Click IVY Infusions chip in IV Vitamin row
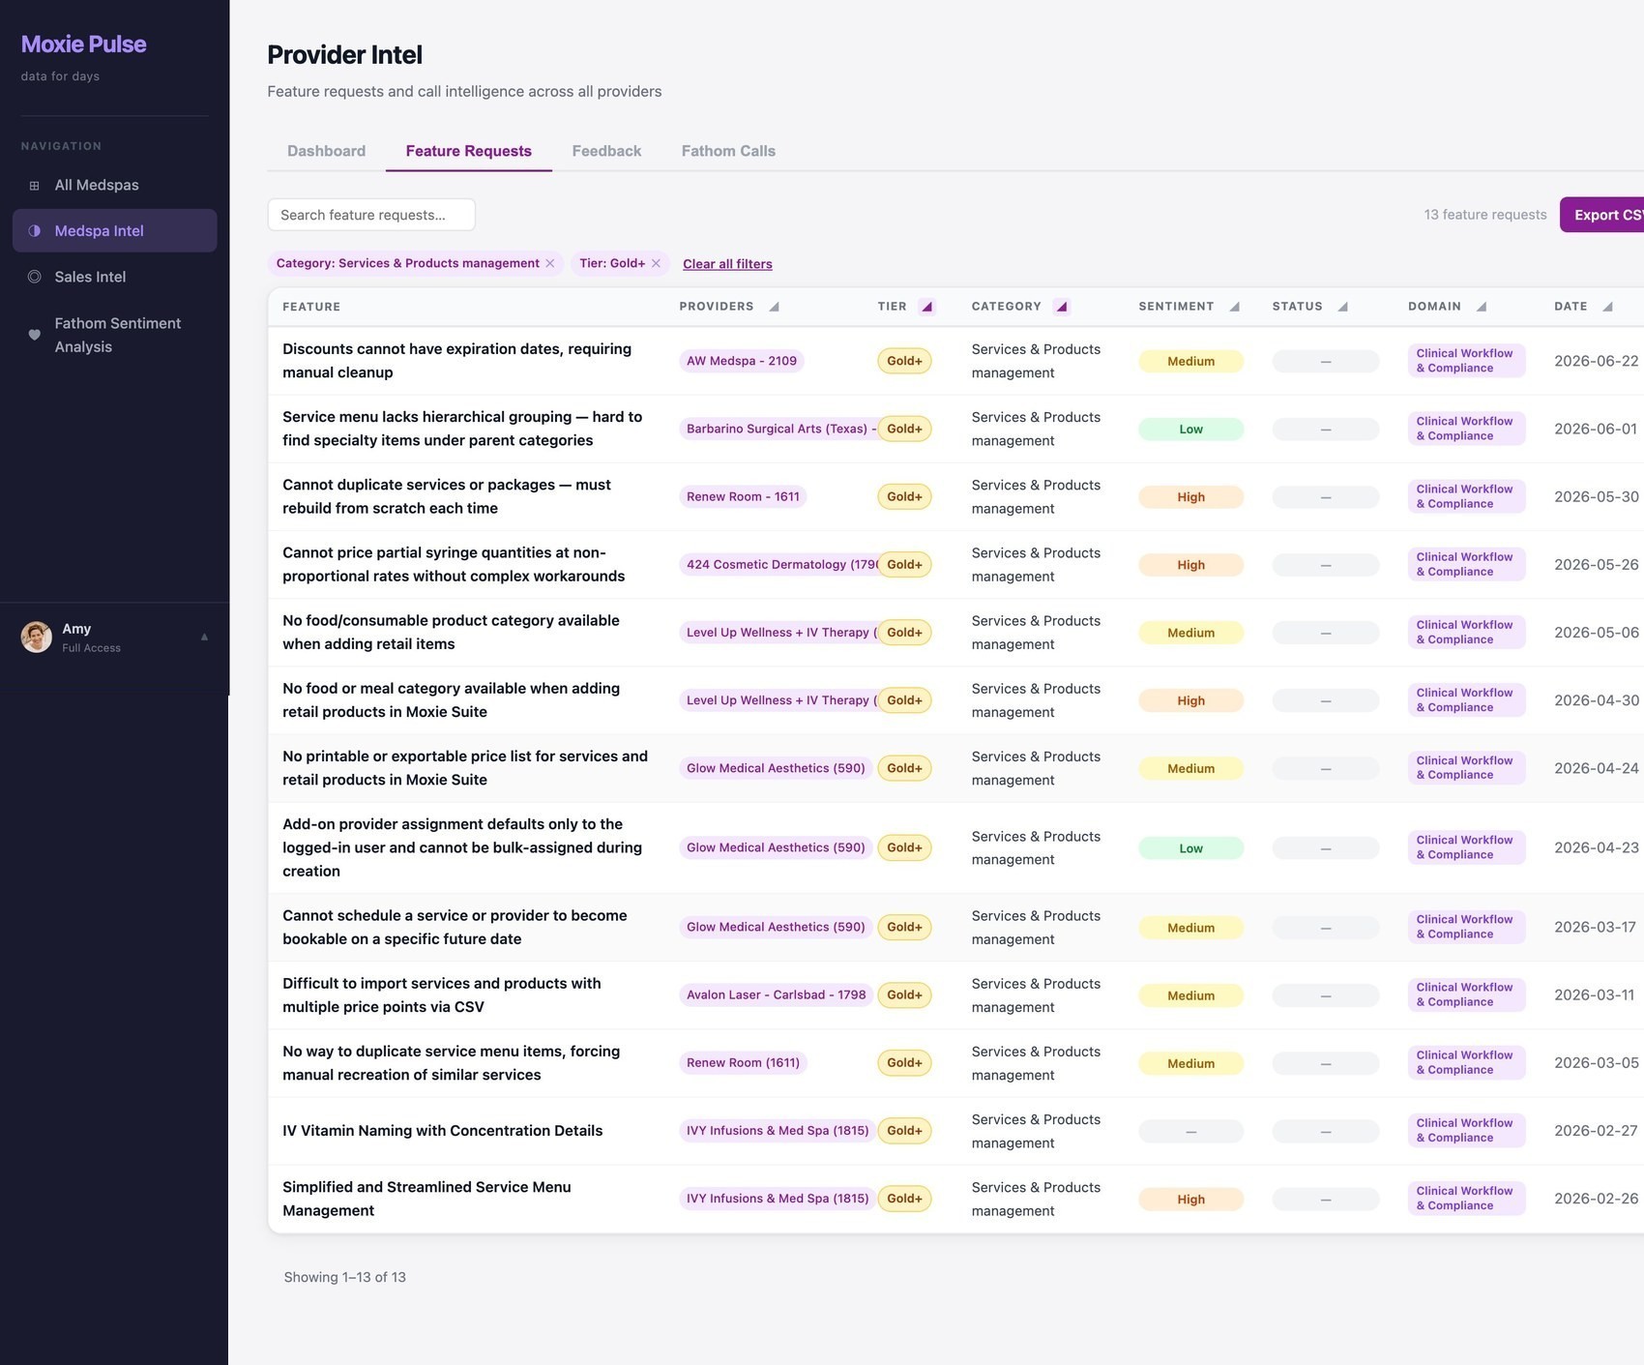 tap(778, 1130)
